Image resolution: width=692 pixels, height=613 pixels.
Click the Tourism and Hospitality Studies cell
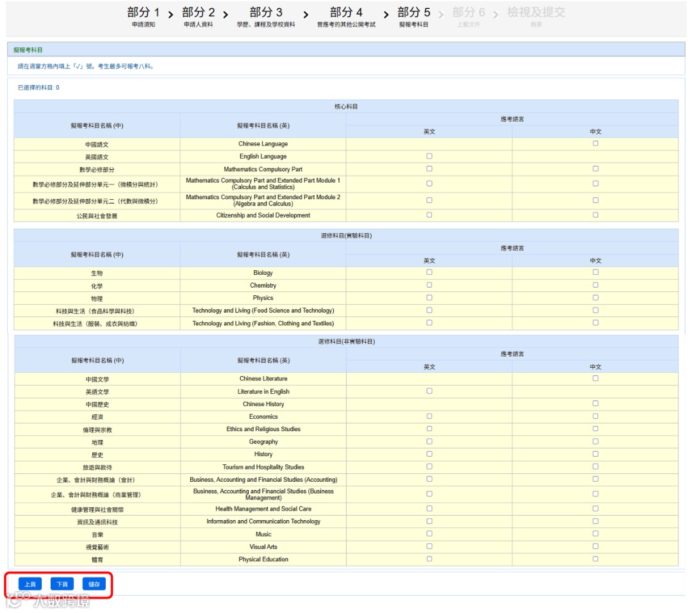pos(263,467)
